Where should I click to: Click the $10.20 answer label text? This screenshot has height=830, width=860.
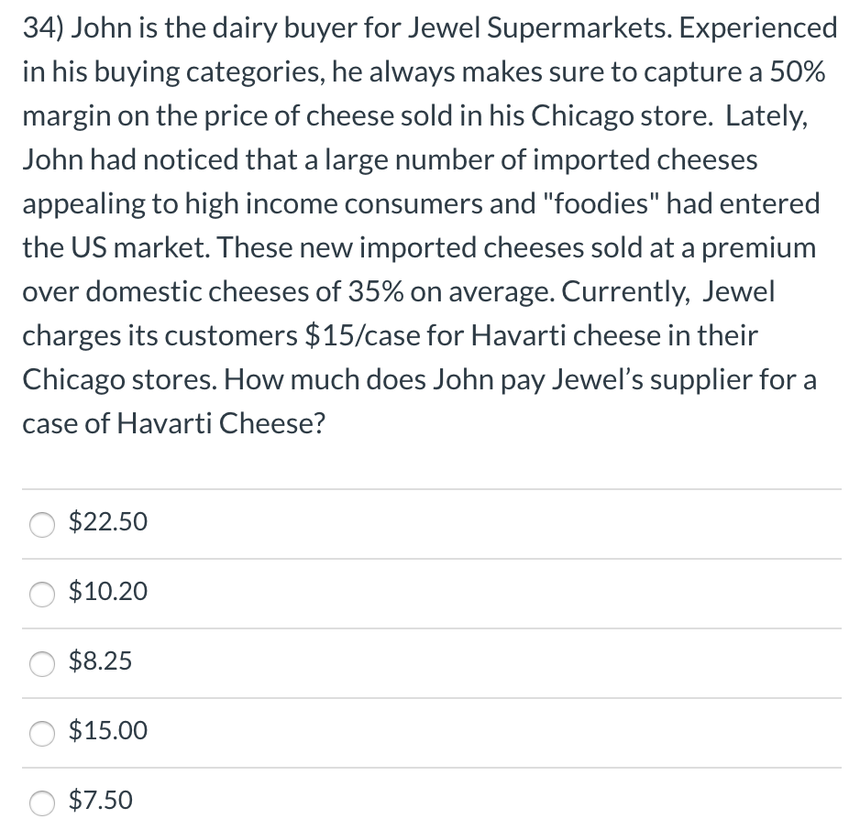click(x=106, y=592)
